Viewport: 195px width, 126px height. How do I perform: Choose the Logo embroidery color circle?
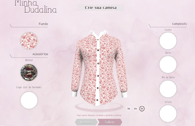click(29, 100)
